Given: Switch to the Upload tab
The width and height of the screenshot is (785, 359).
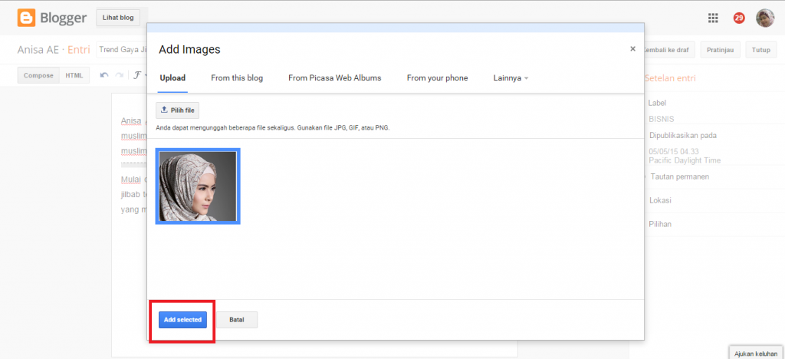Looking at the screenshot, I should pyautogui.click(x=172, y=78).
